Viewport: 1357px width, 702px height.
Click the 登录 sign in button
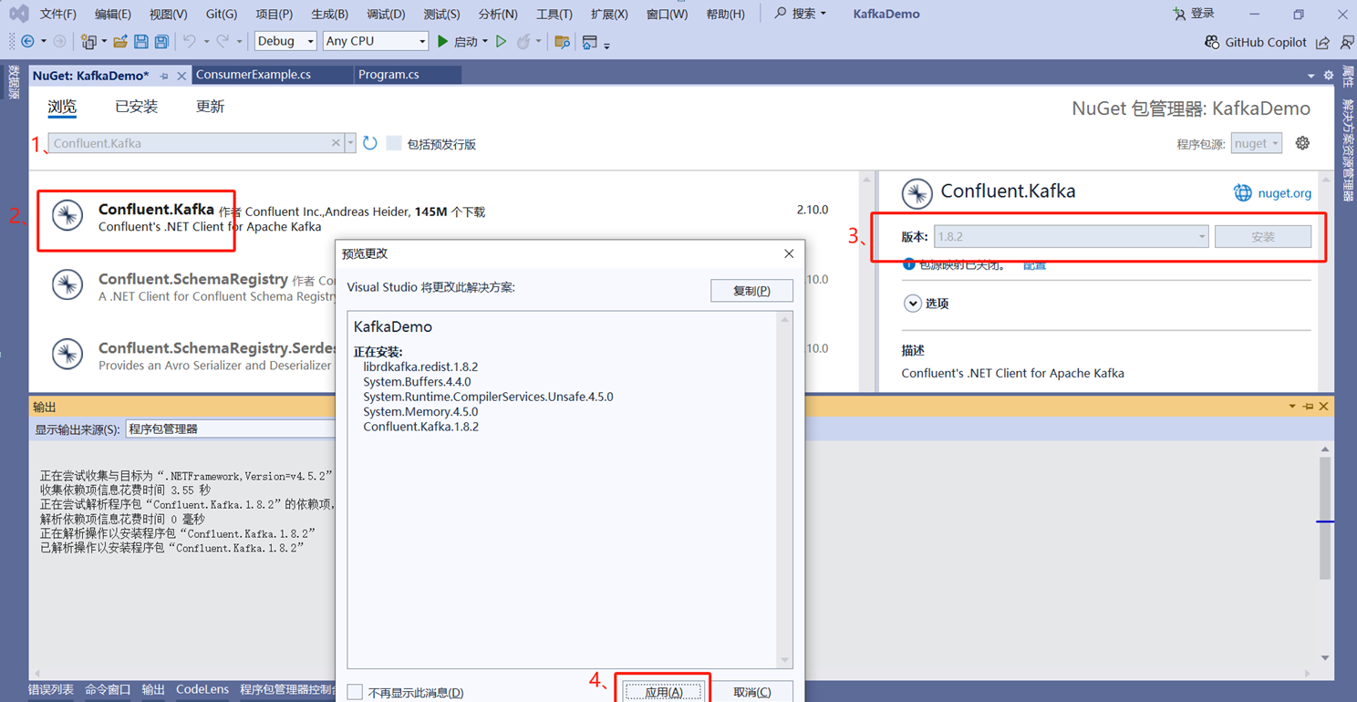[x=1194, y=14]
